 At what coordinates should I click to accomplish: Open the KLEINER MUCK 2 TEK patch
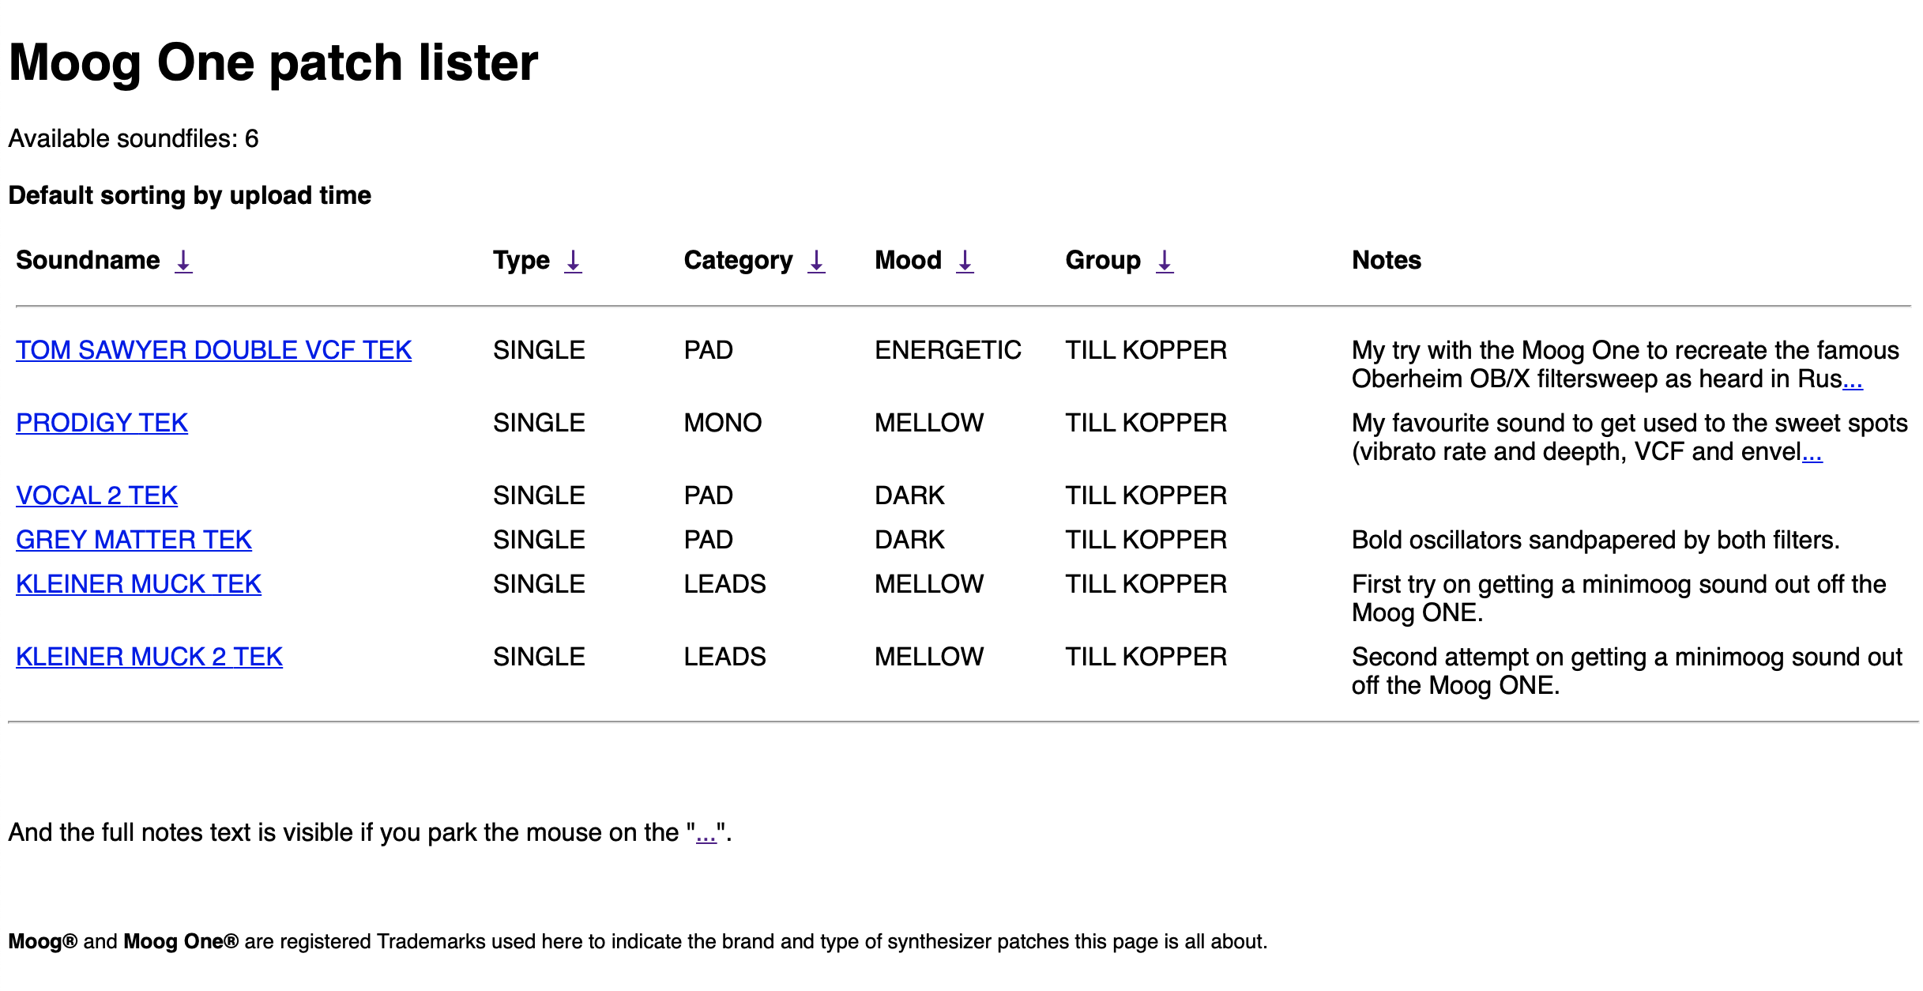149,657
